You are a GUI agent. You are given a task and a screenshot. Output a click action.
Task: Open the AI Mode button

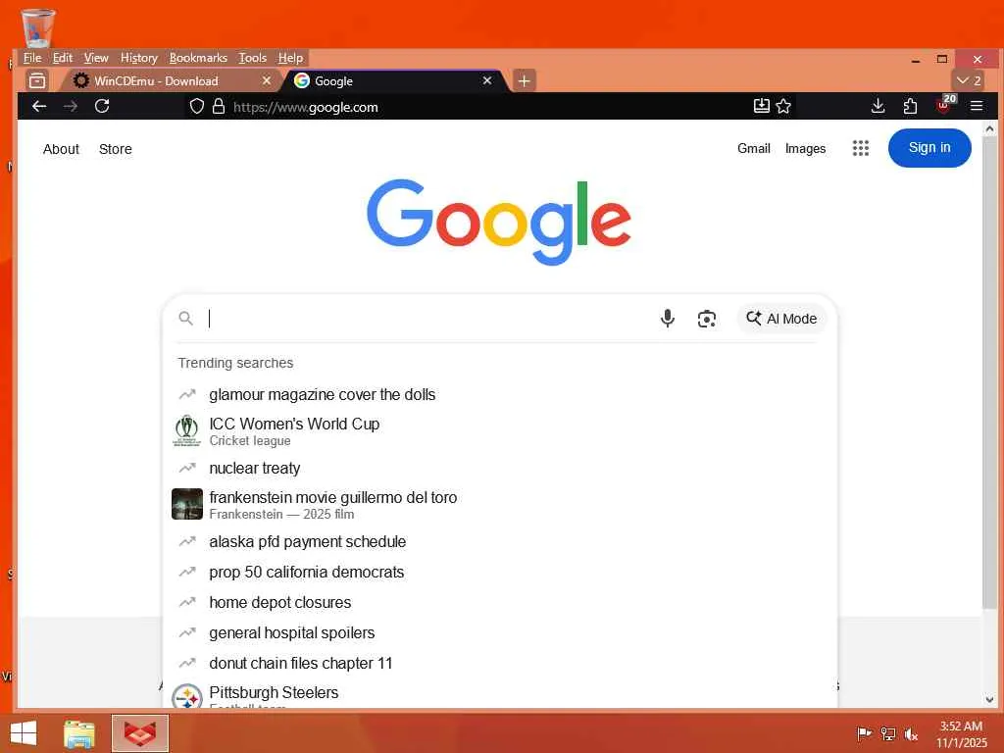click(x=781, y=319)
